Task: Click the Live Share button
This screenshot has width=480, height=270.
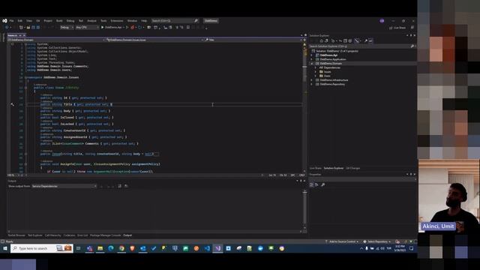Action: (397, 28)
